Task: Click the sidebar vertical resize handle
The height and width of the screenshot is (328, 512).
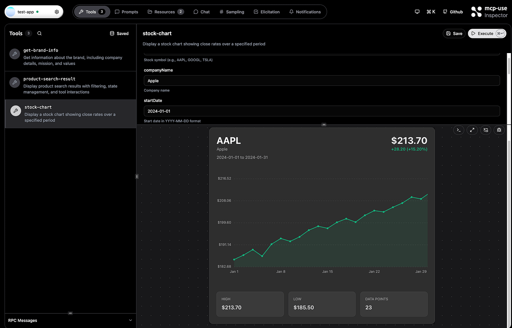Action: pyautogui.click(x=137, y=176)
